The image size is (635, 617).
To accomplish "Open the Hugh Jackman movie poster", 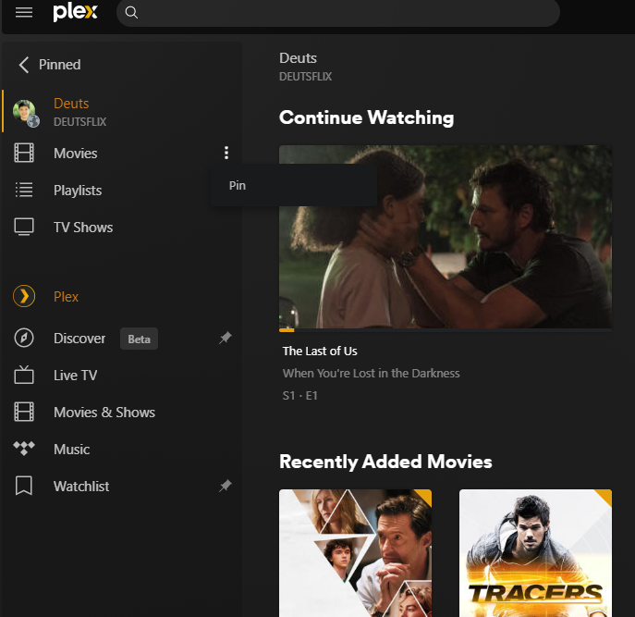I will [x=355, y=553].
